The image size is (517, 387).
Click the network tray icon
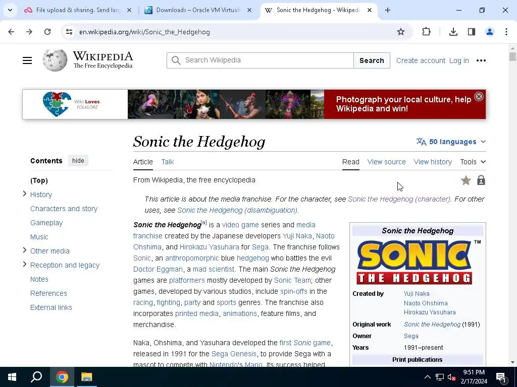point(440,377)
